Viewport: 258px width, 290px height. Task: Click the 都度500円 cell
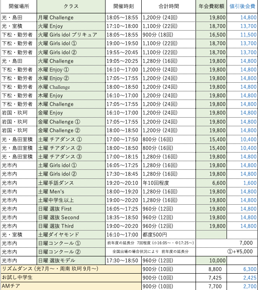click(168, 235)
